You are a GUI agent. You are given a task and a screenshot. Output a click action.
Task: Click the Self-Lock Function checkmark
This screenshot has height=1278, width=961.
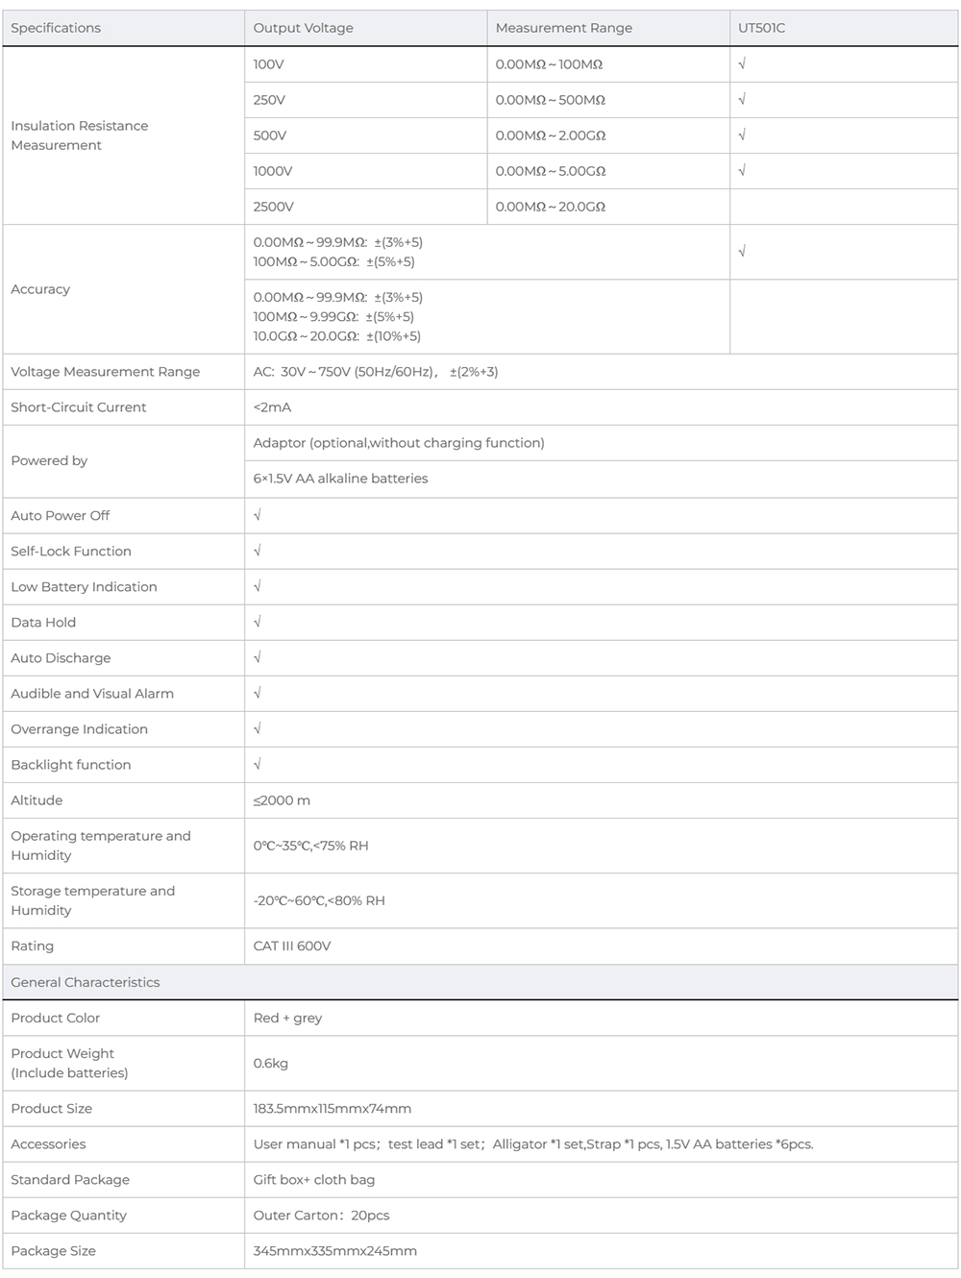pos(258,552)
